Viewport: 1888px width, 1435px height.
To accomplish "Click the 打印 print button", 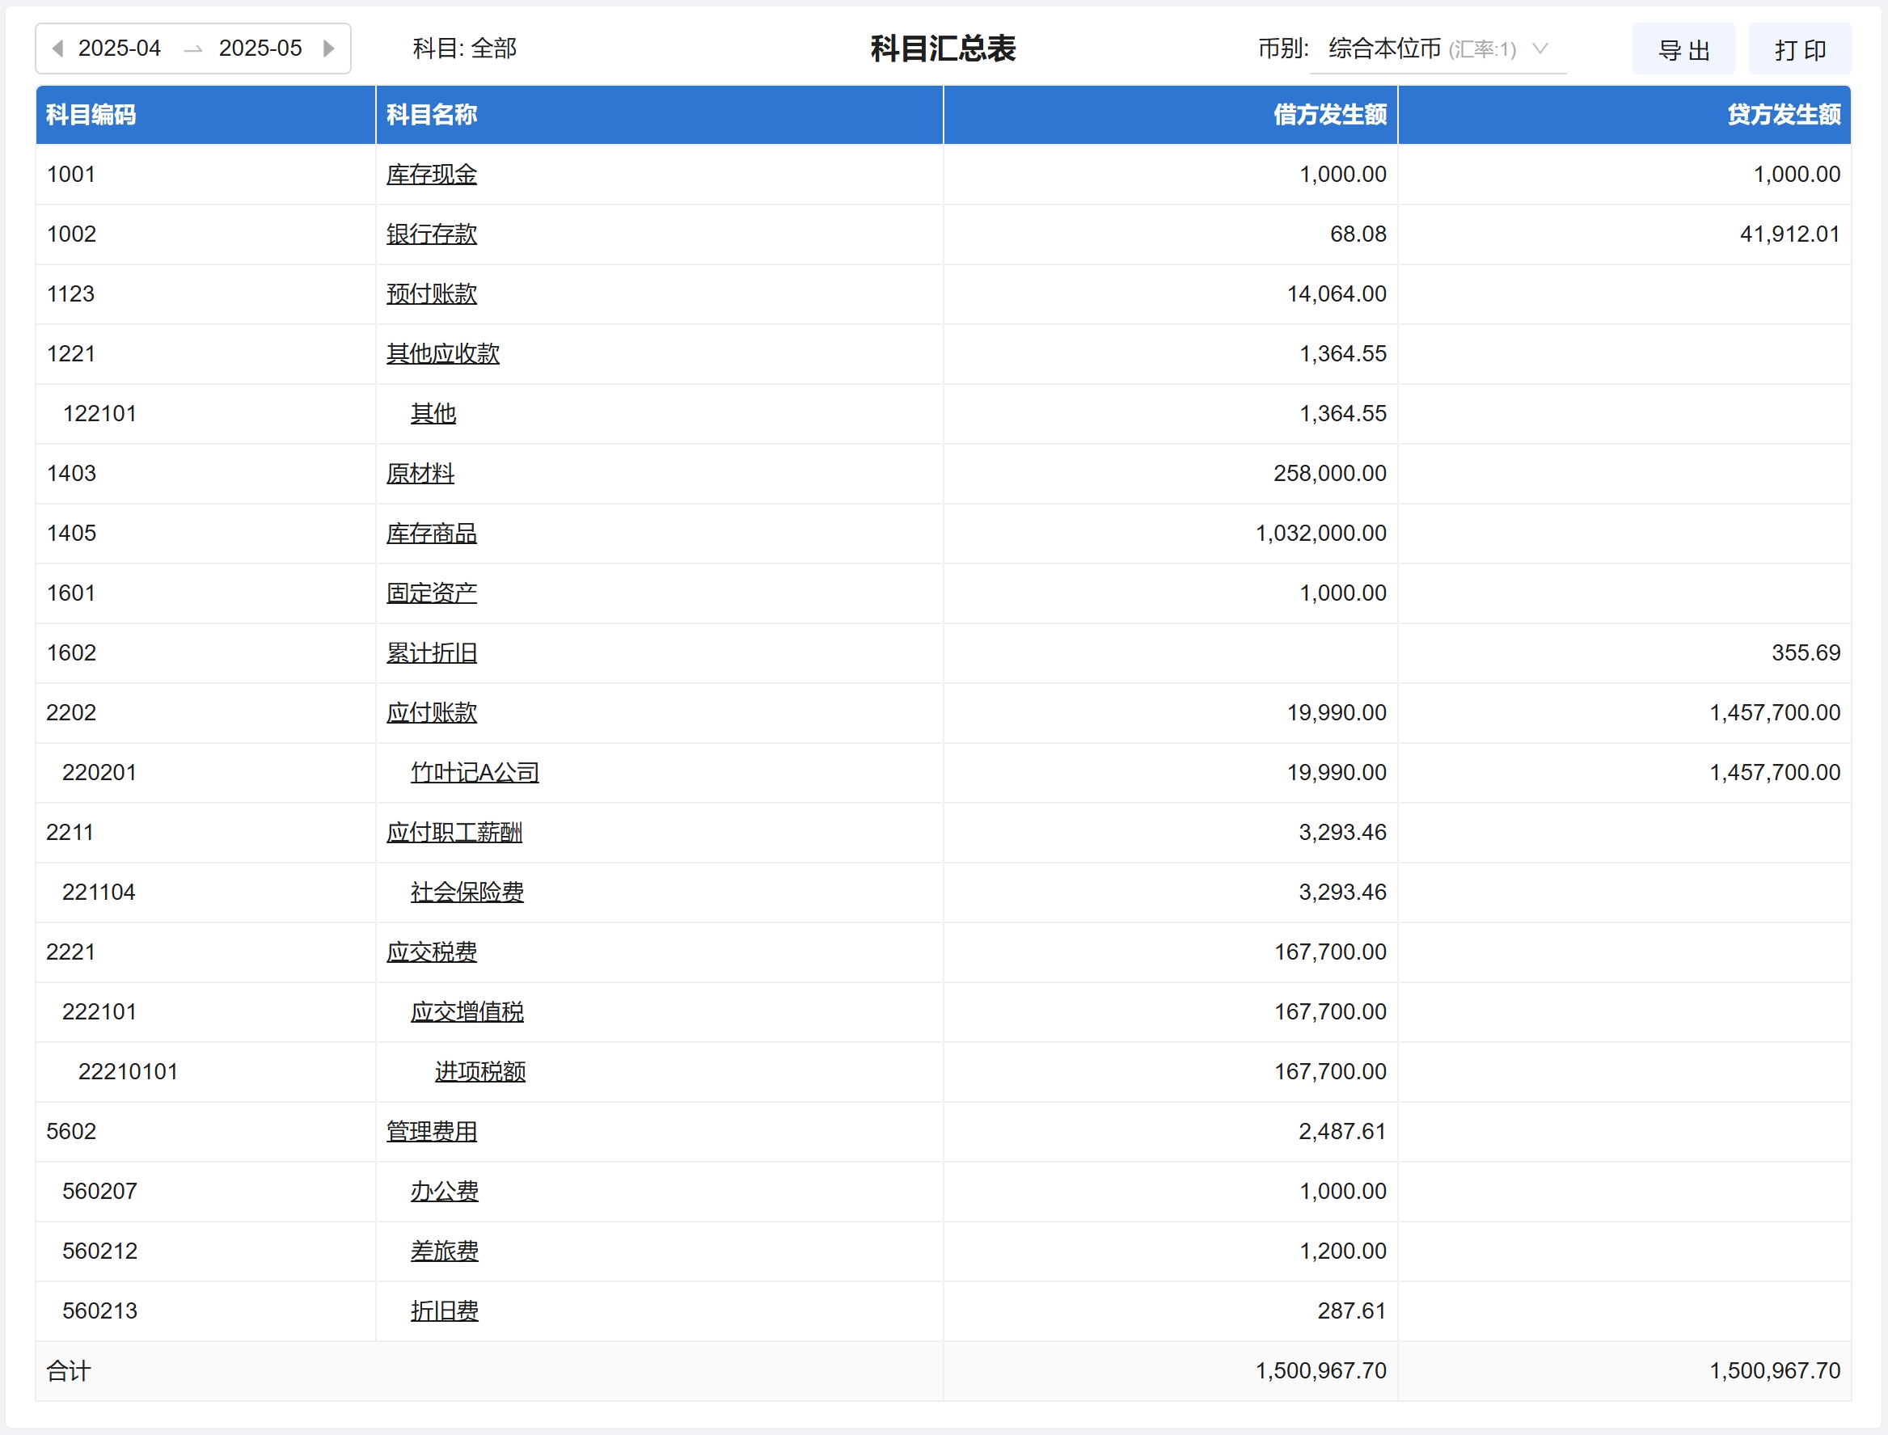I will click(x=1800, y=49).
